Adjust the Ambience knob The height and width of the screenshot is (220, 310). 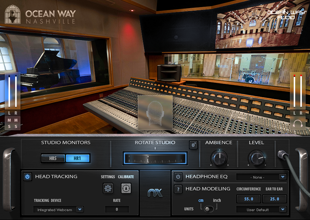pos(219,158)
